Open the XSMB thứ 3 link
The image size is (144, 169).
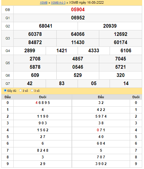point(58,3)
